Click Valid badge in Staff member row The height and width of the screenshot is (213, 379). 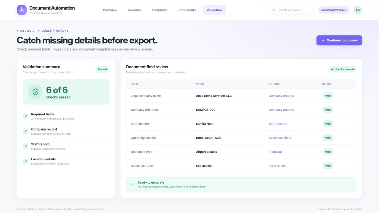(x=328, y=124)
